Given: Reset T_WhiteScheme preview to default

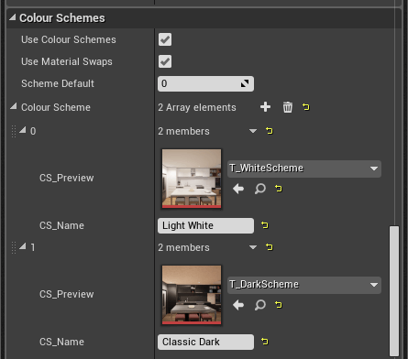Looking at the screenshot, I should click(x=279, y=189).
